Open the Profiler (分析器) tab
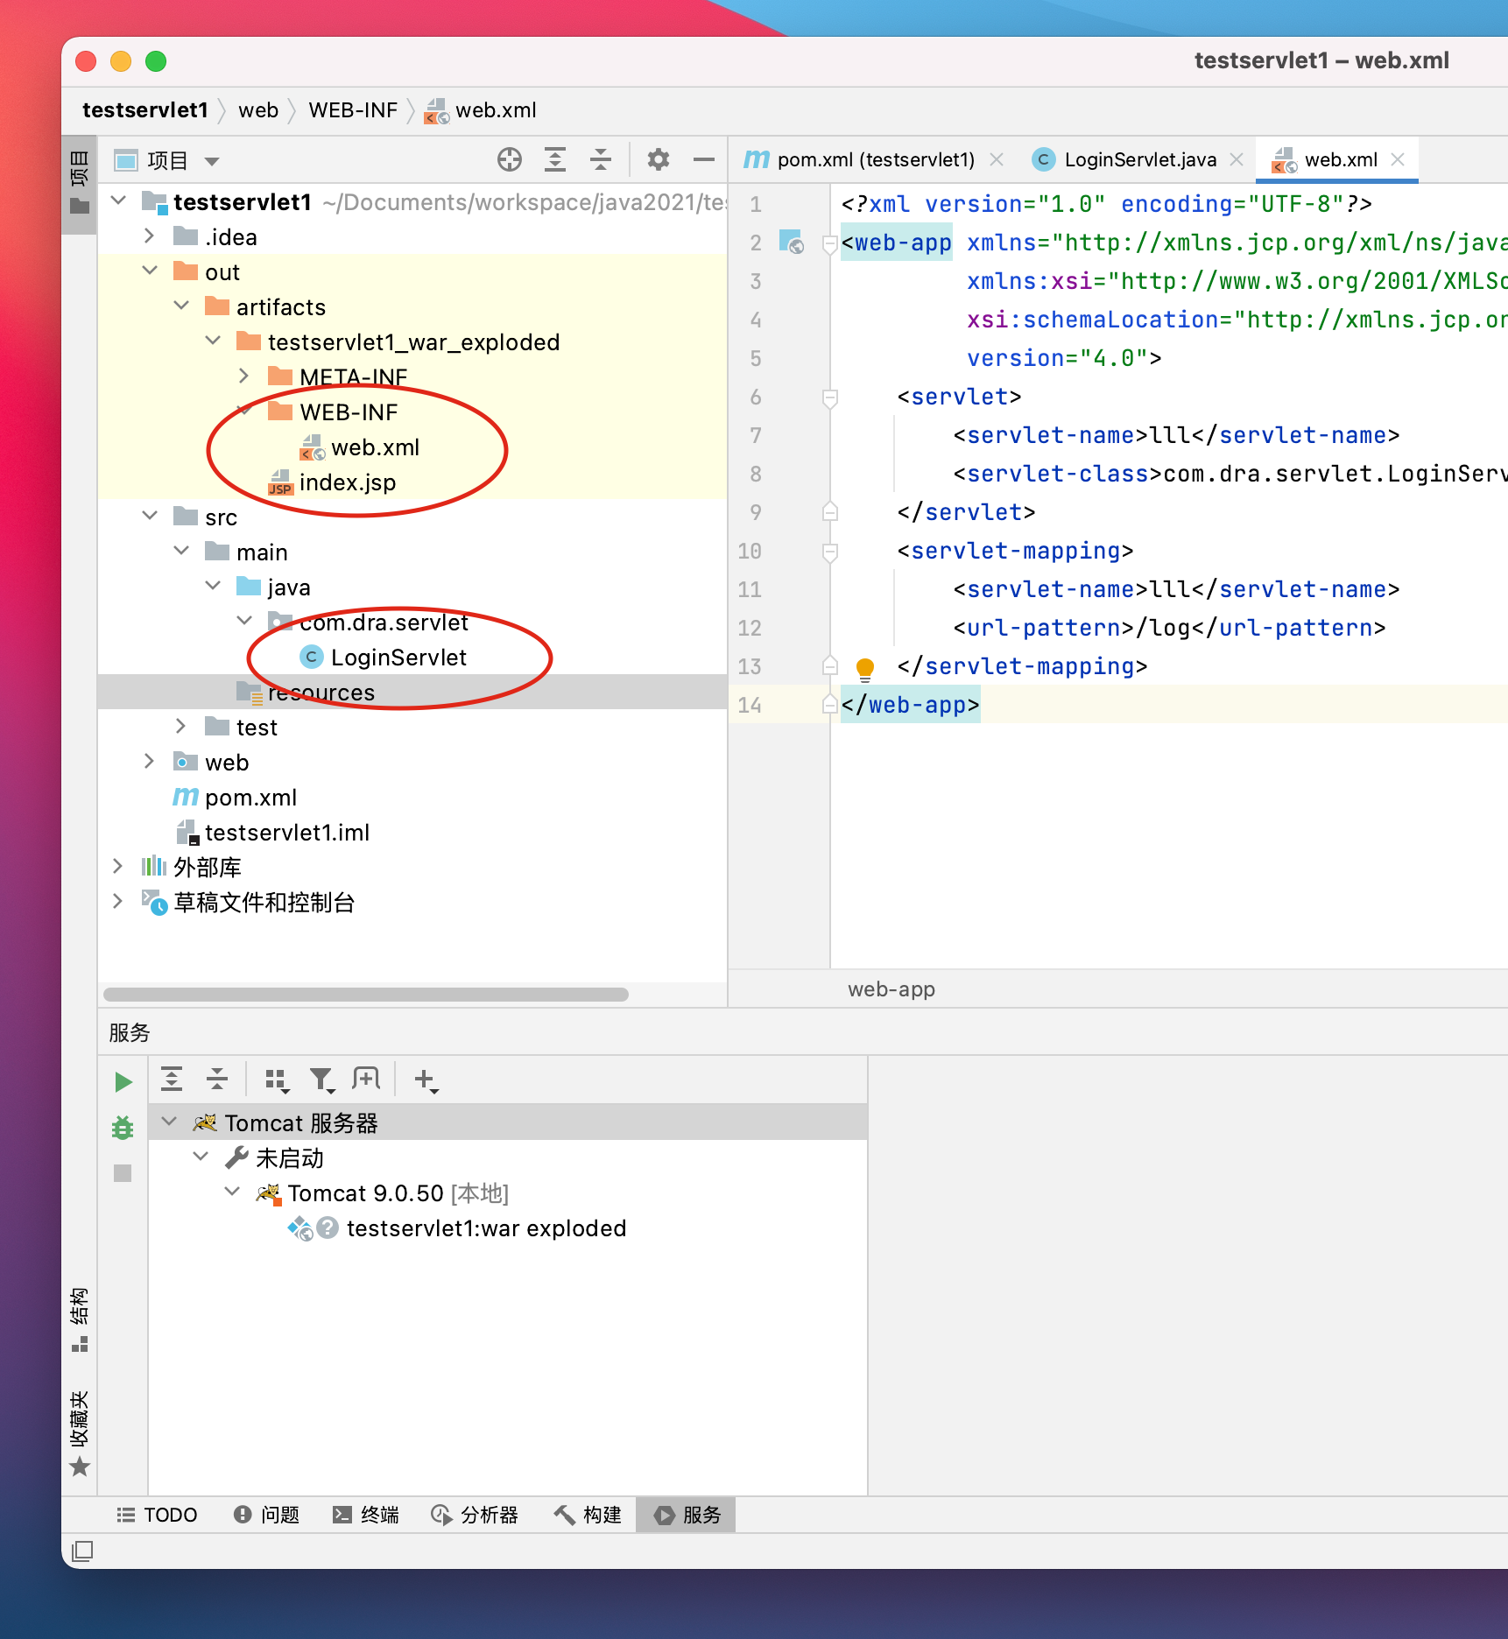The height and width of the screenshot is (1639, 1508). 475,1515
